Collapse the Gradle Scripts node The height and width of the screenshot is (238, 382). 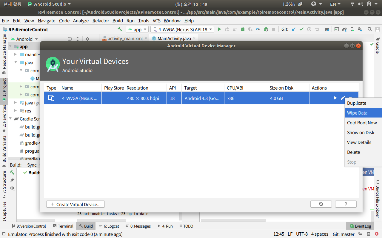[10, 119]
